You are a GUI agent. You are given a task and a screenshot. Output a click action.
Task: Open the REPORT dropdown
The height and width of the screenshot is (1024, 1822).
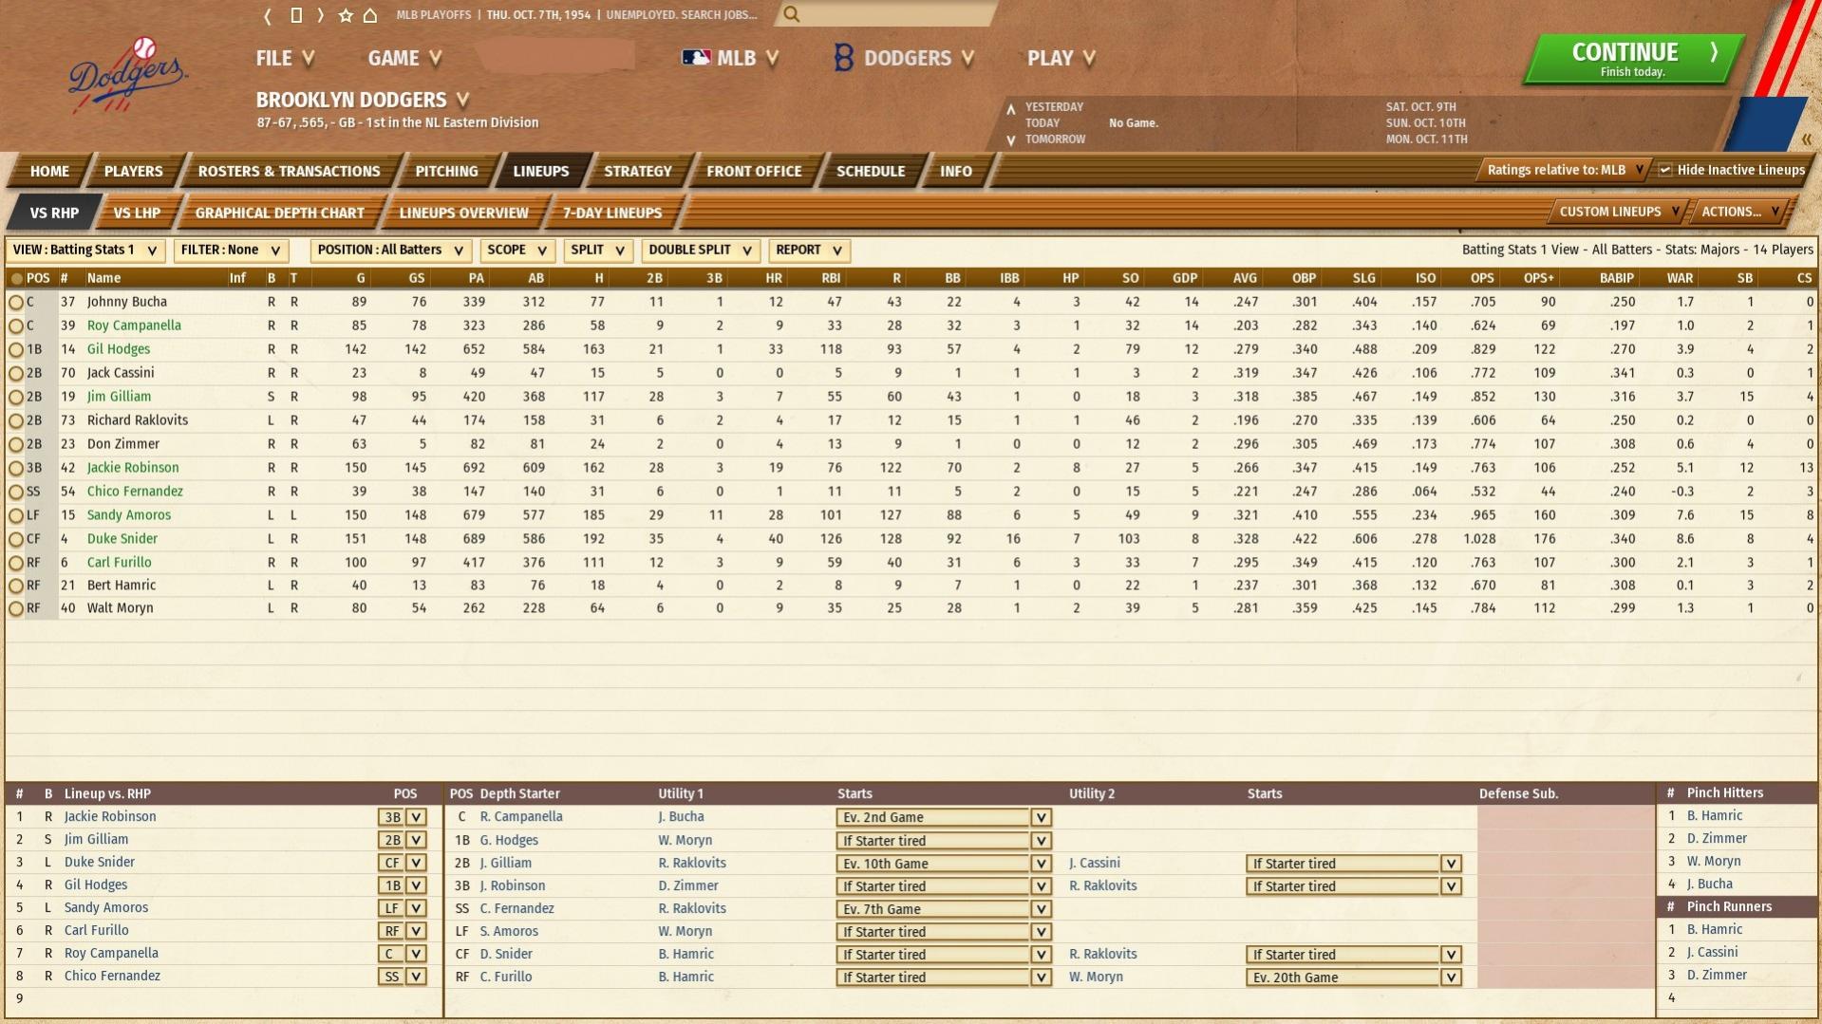point(809,251)
